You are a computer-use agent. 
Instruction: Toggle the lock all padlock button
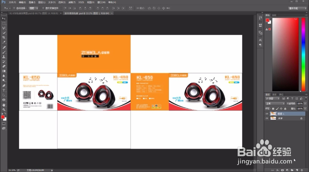[285, 109]
